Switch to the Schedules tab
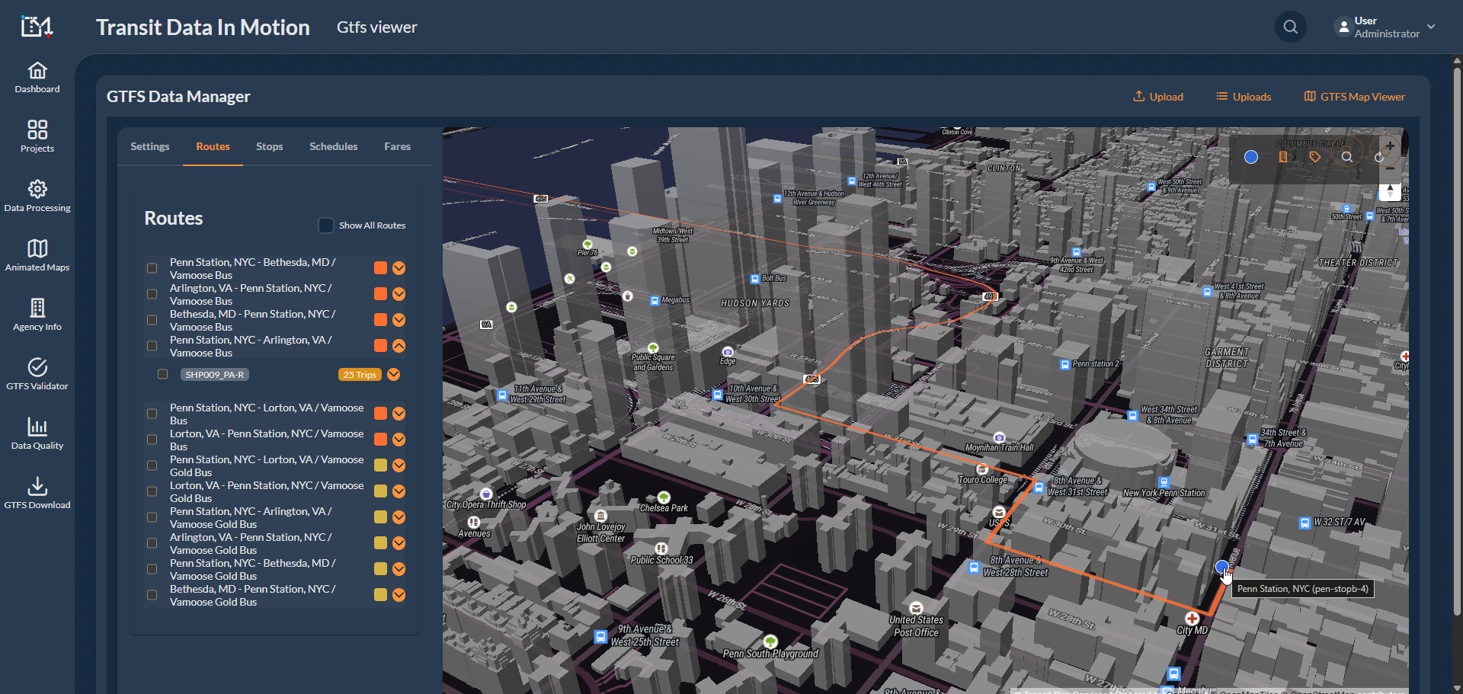The width and height of the screenshot is (1463, 694). point(333,146)
